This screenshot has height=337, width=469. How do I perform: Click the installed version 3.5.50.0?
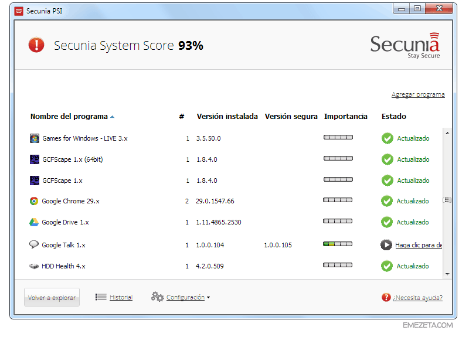[209, 138]
